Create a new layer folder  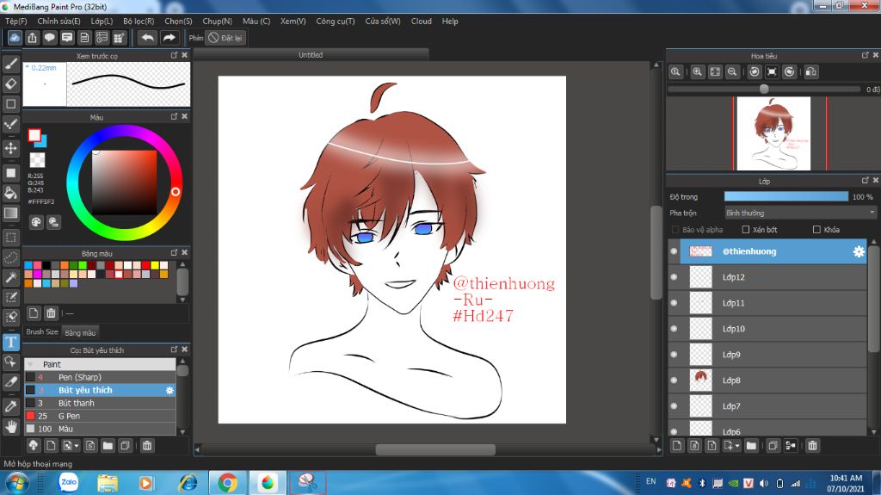pyautogui.click(x=752, y=446)
